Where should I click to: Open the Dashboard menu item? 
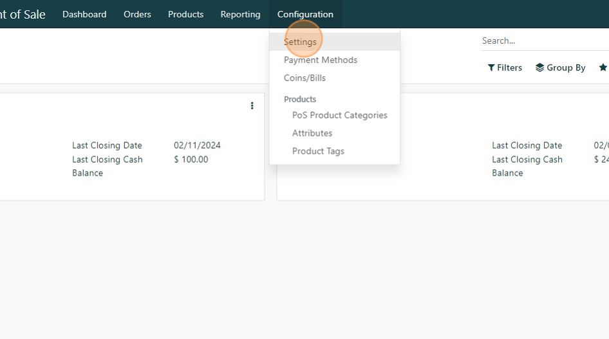[84, 14]
